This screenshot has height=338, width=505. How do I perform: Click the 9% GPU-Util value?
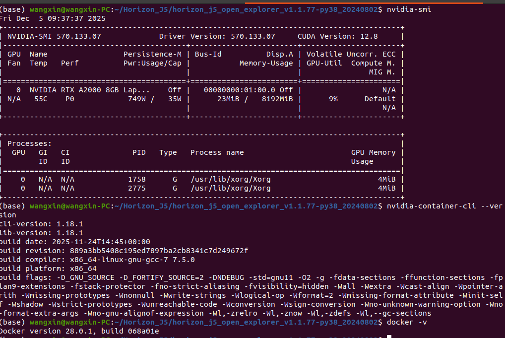(333, 99)
